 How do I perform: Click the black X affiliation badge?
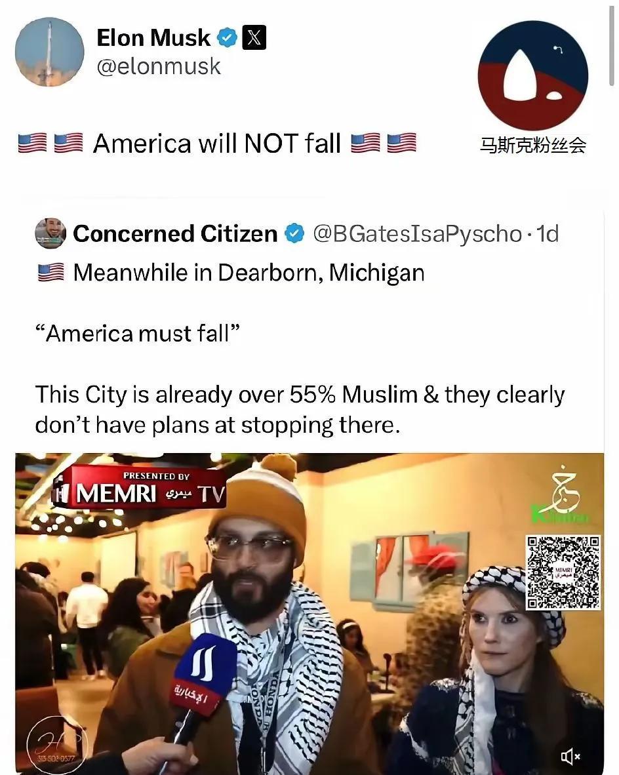(x=254, y=37)
